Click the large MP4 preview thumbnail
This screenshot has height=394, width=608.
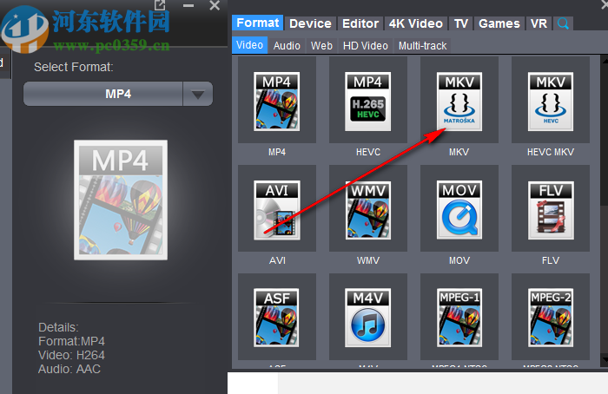121,200
